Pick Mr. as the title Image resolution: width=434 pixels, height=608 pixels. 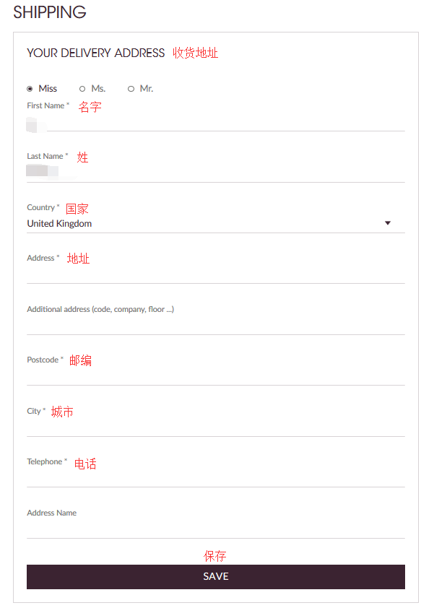pyautogui.click(x=131, y=89)
